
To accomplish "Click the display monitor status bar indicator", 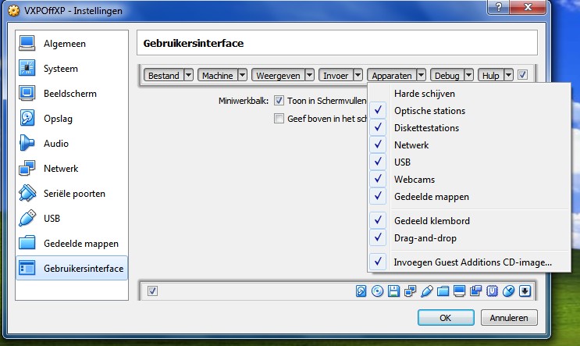I will click(459, 291).
